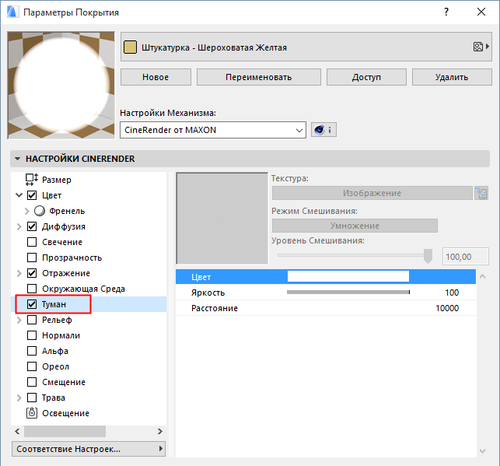
Task: Click the Френель sphere icon
Action: [40, 211]
